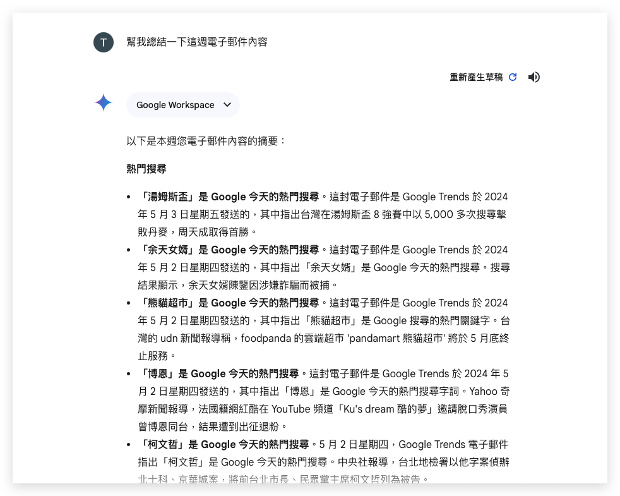The image size is (620, 496).
Task: Click the line 結果顯示，余天女婿陳鑒因涉嫌詐騙而被捕
Action: point(237,285)
